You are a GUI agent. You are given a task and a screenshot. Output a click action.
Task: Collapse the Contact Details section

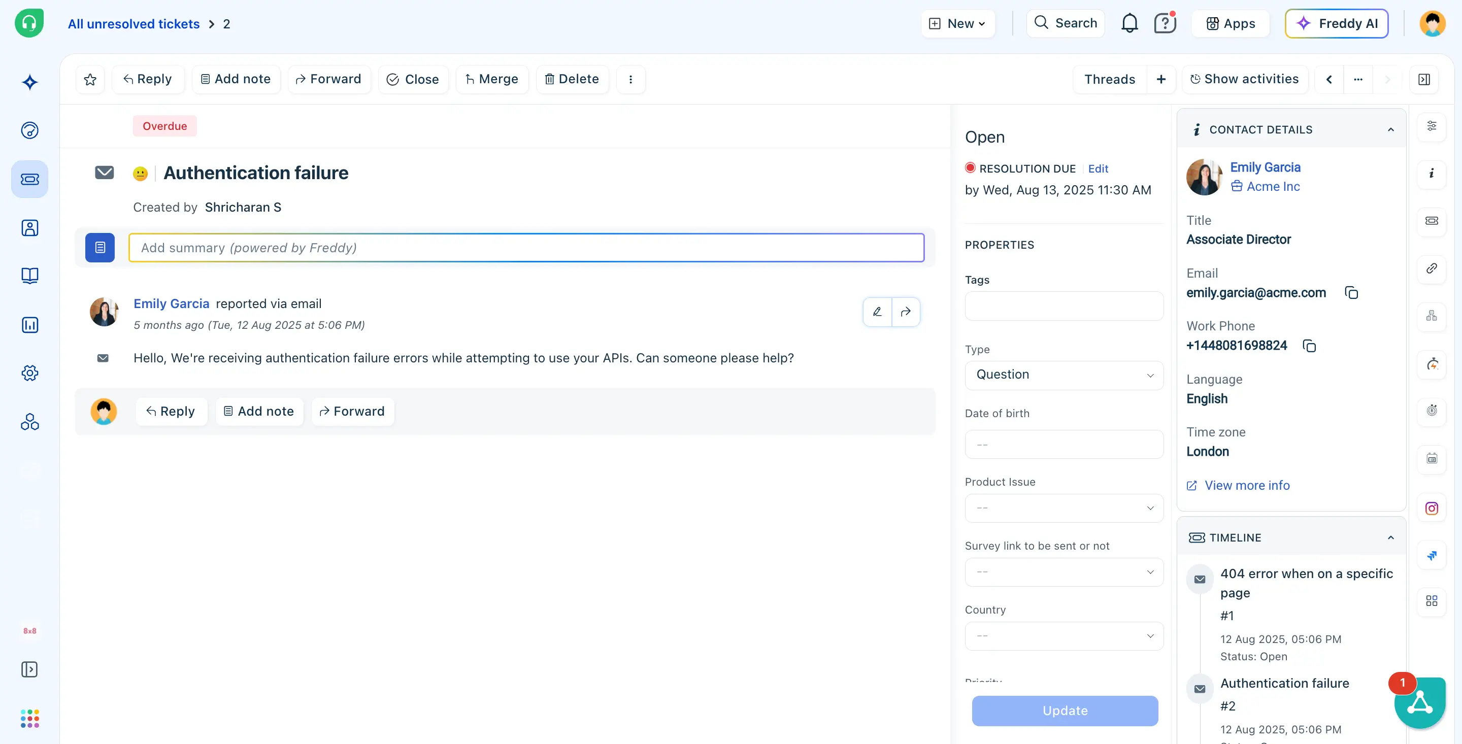tap(1390, 129)
